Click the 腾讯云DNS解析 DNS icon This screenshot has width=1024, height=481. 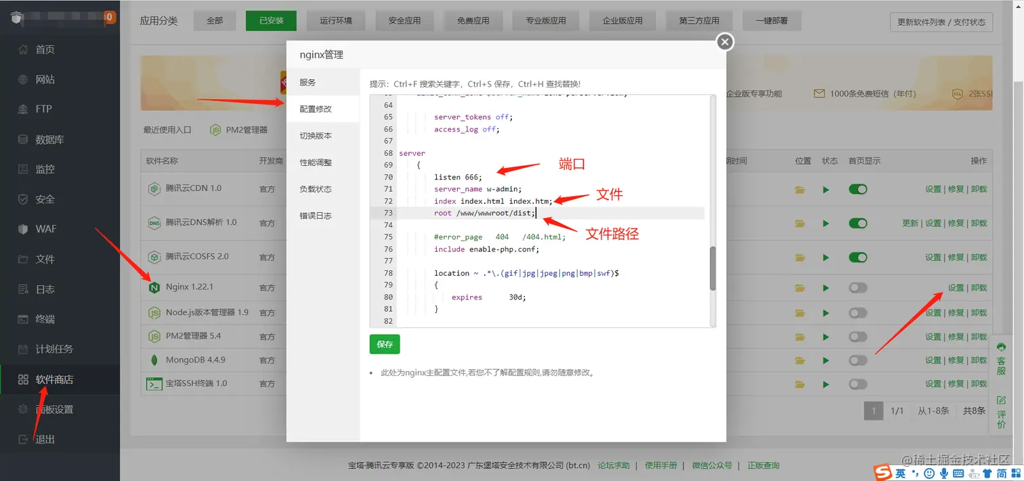(x=154, y=222)
